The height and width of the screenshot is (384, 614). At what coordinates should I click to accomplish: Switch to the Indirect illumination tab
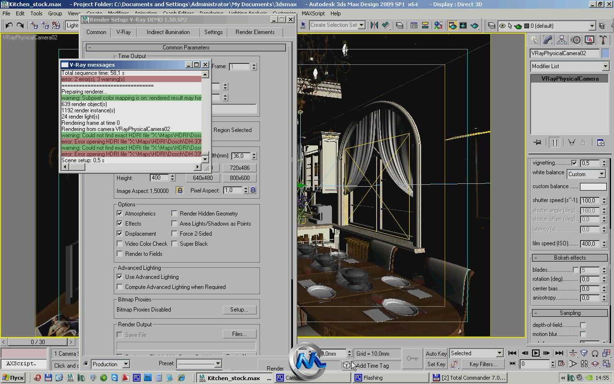coord(168,32)
